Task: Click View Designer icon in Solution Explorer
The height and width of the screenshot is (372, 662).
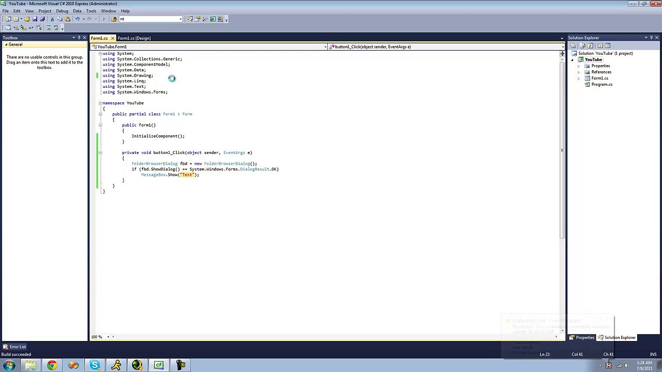Action: pos(608,45)
